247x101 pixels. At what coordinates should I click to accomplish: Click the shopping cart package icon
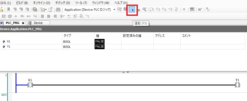(200, 10)
